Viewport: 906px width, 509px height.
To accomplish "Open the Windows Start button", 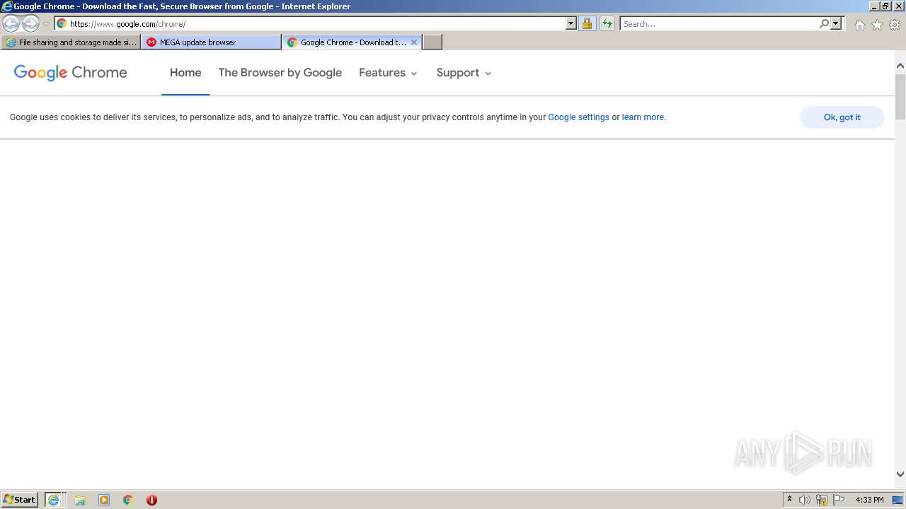I will point(20,500).
